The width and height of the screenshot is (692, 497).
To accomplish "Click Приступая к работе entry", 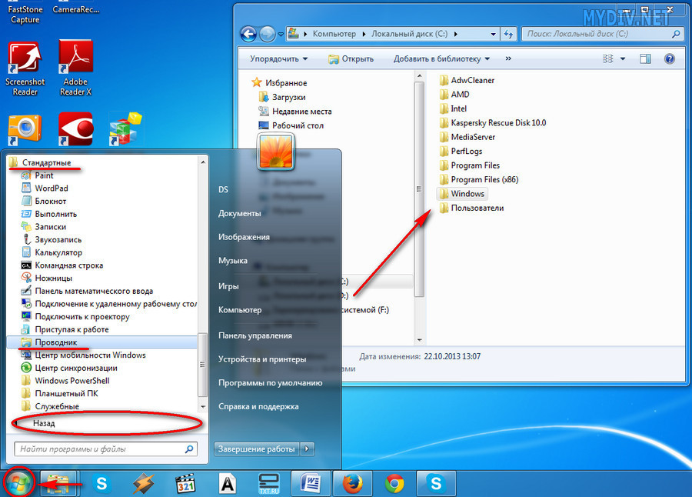I will click(65, 329).
